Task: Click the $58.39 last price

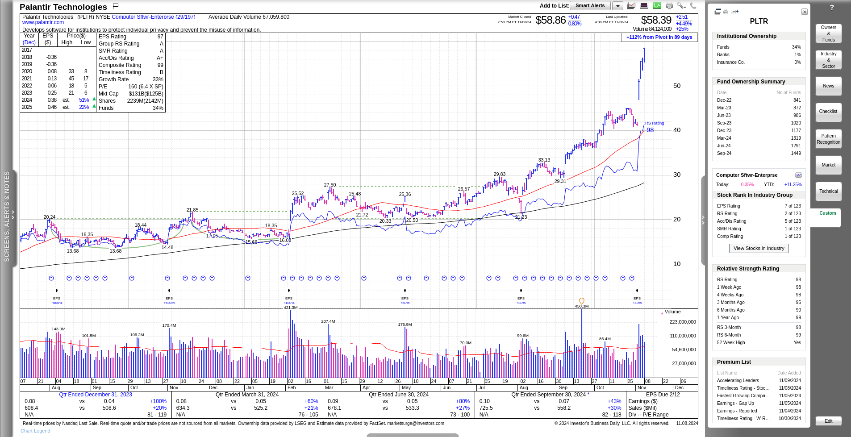Action: point(656,20)
